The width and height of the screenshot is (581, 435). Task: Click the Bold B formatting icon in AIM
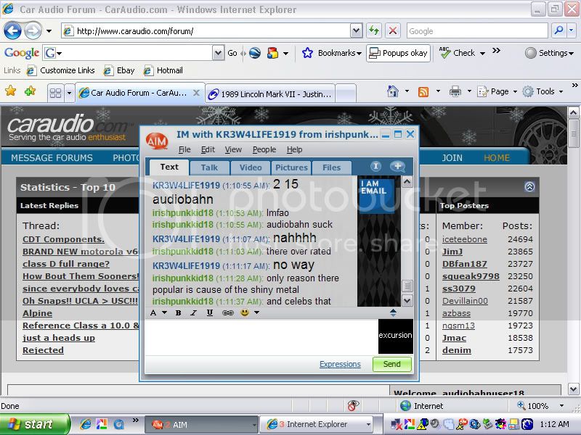click(x=178, y=313)
